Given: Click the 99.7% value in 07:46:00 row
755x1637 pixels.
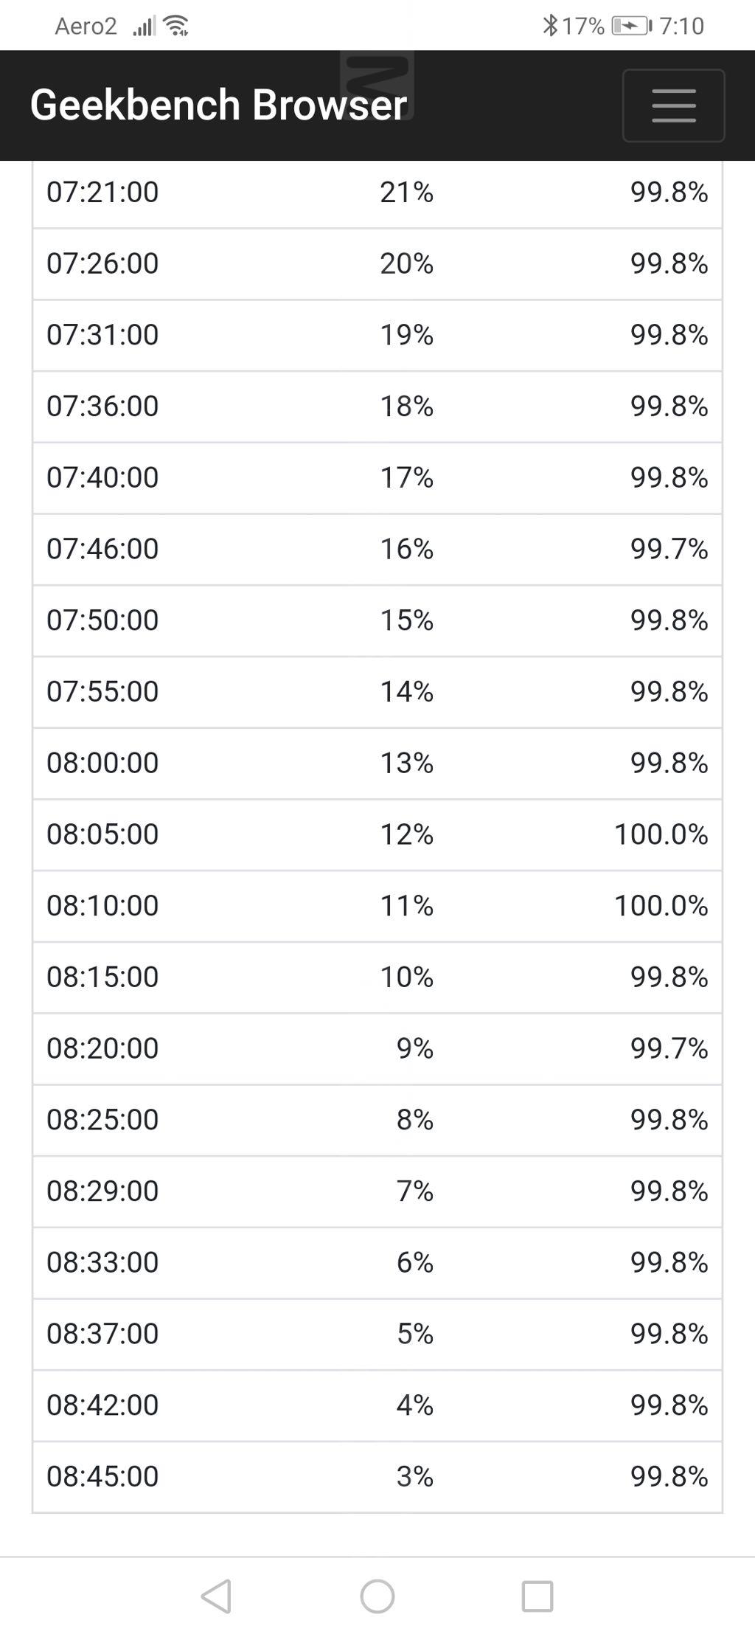Looking at the screenshot, I should (x=669, y=549).
